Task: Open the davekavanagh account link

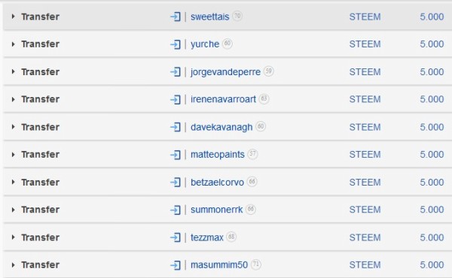Action: pos(221,127)
